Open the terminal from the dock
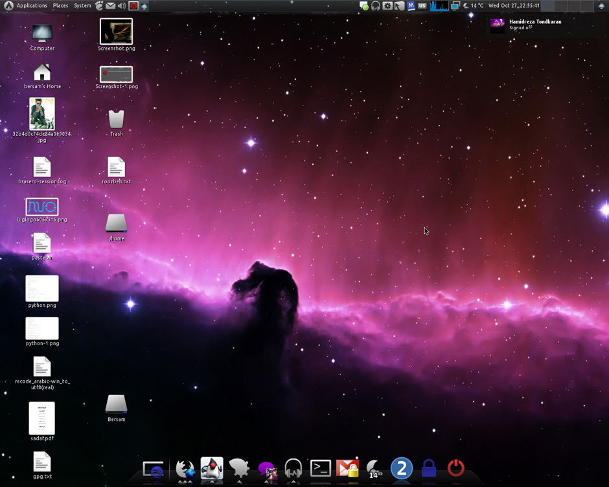Screen dimensions: 609x487 pyautogui.click(x=321, y=468)
